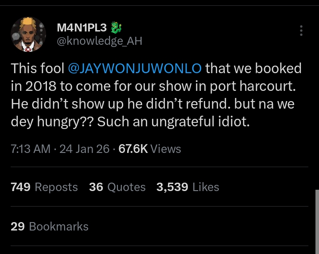Show the 3,539 Likes list
Screen dimensions: 319x254
187,187
